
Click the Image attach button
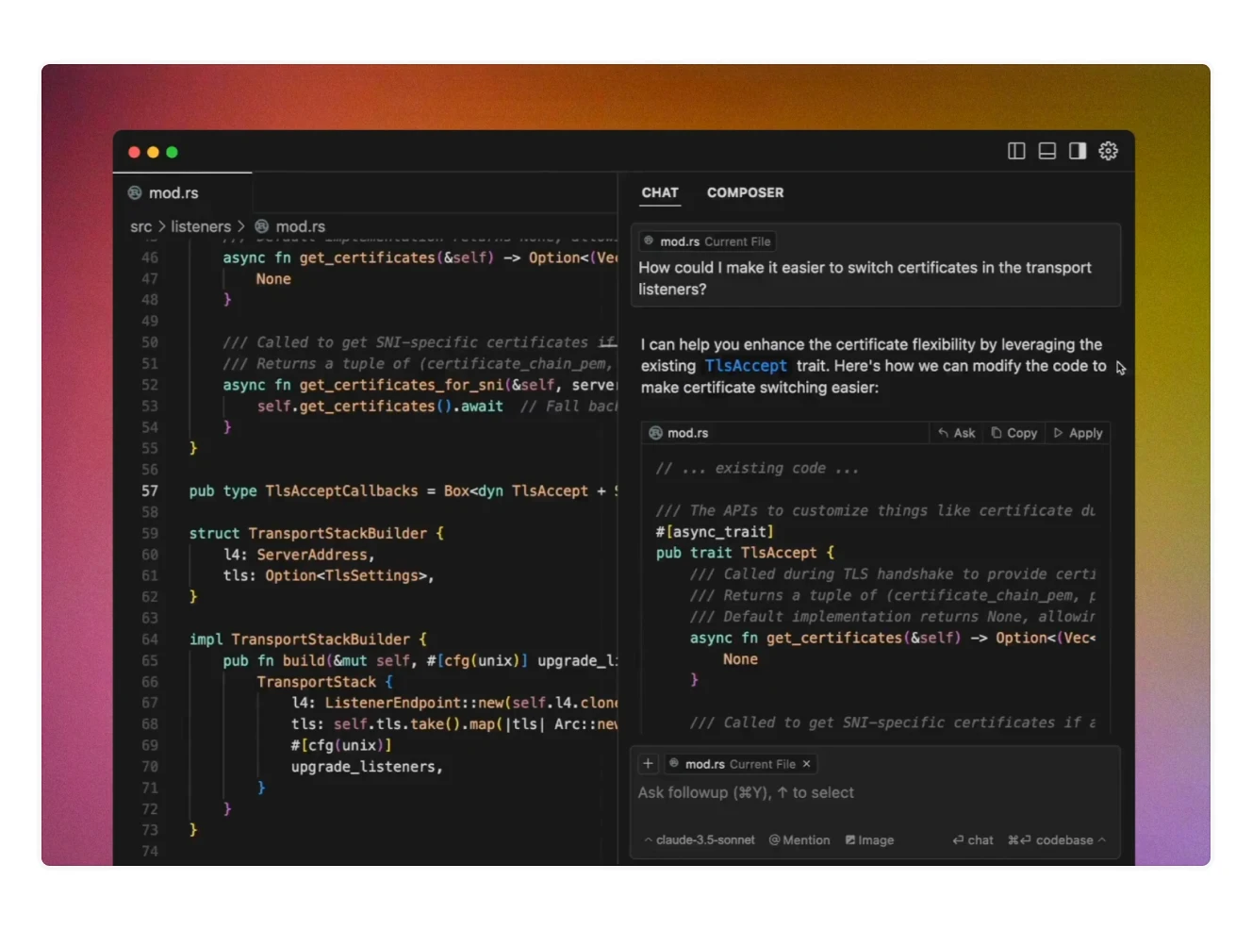click(x=869, y=840)
